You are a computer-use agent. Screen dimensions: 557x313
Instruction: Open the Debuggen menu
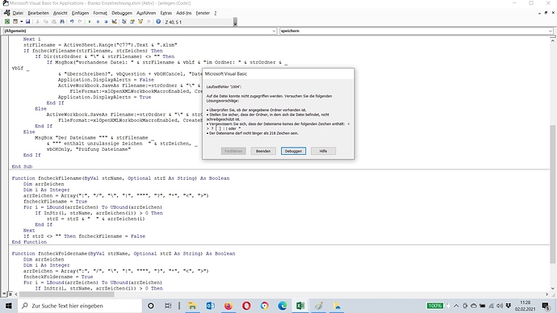(x=121, y=13)
